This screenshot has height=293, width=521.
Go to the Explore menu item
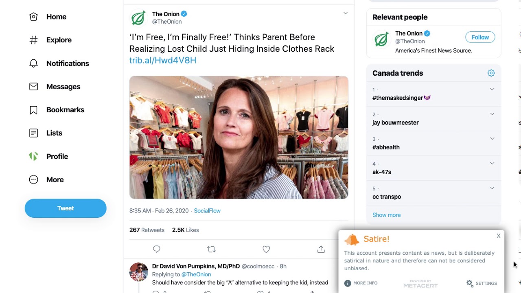[x=59, y=40]
